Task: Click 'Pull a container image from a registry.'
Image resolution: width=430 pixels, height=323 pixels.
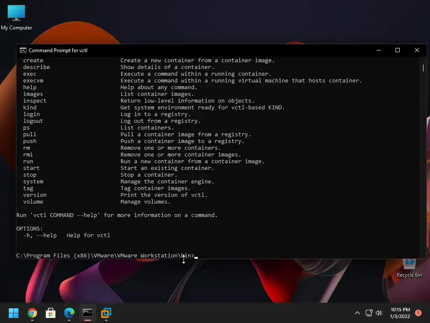Action: (x=186, y=134)
